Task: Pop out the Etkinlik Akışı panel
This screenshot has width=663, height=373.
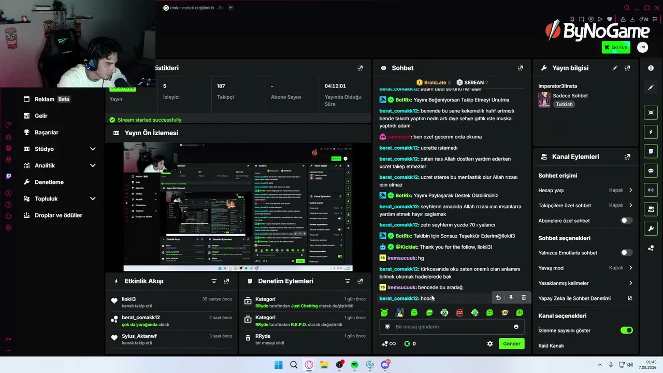Action: [226, 281]
